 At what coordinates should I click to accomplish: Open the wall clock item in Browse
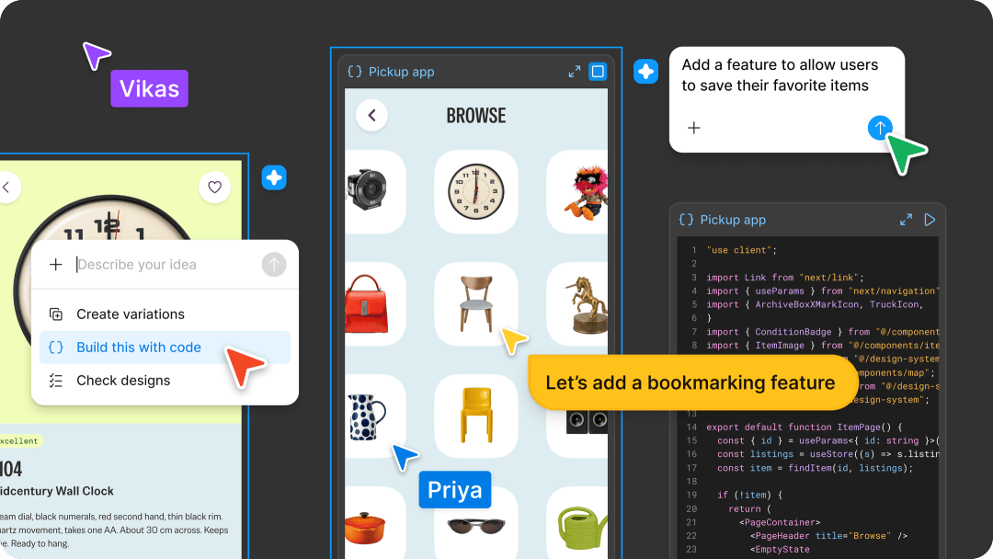click(476, 192)
